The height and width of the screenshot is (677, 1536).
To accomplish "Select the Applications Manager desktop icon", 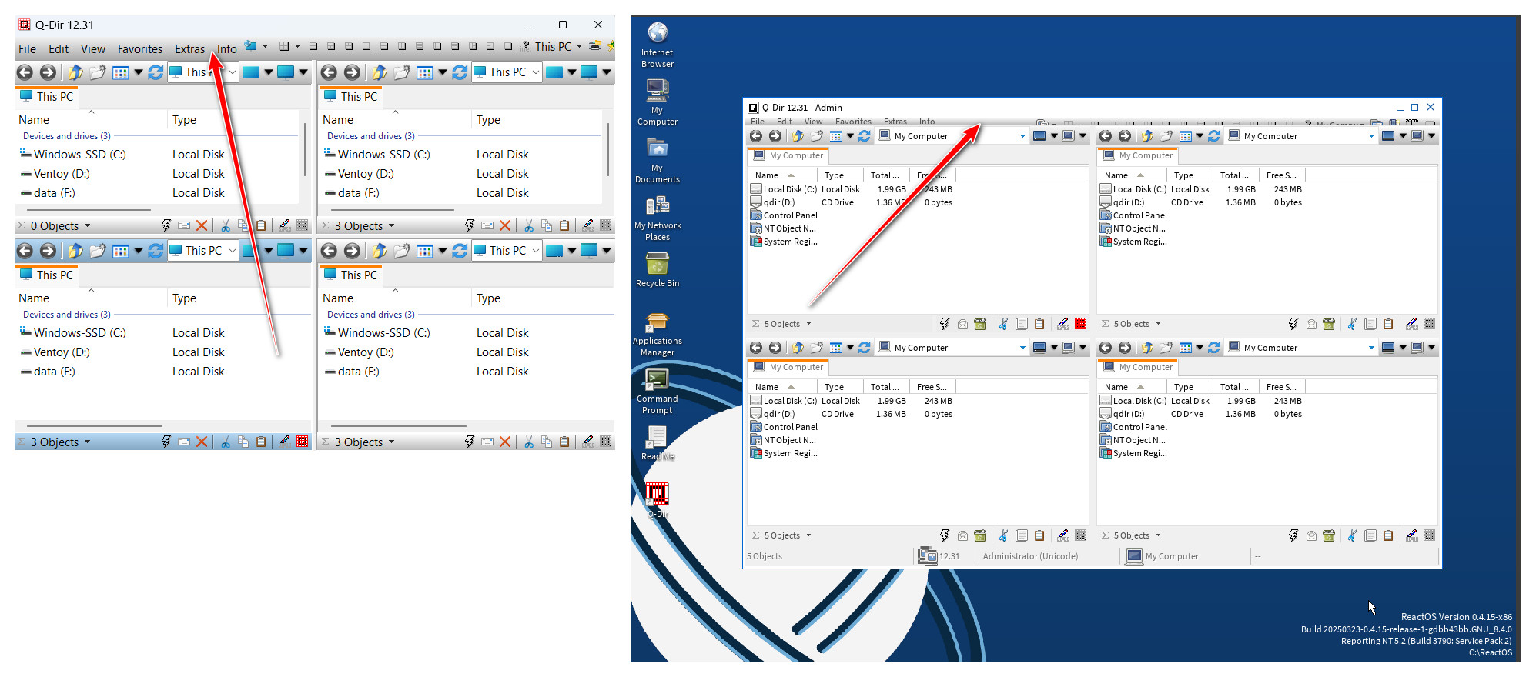I will 658,334.
